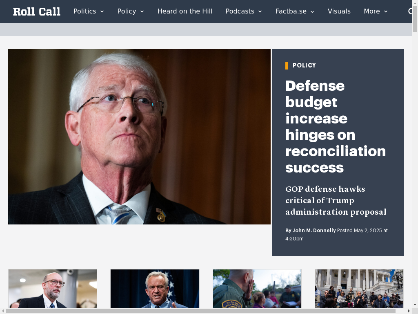The width and height of the screenshot is (418, 314).
Task: Expand the More dropdown chevron
Action: (x=385, y=11)
